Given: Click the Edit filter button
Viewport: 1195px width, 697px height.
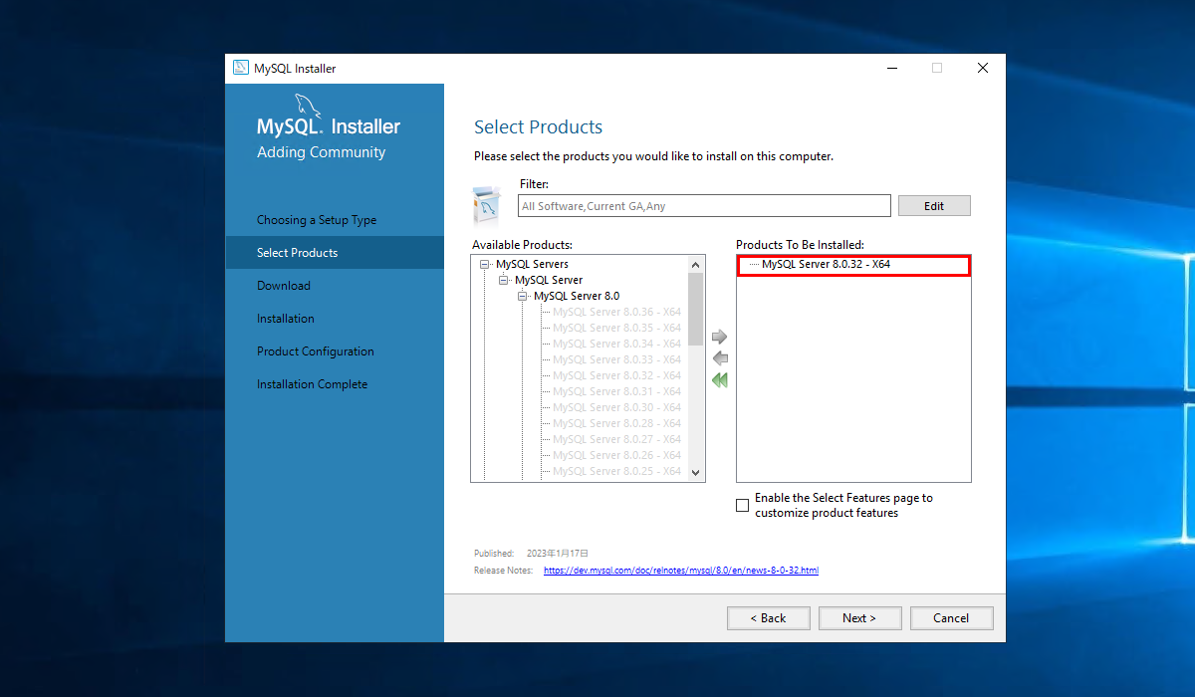Looking at the screenshot, I should (934, 206).
